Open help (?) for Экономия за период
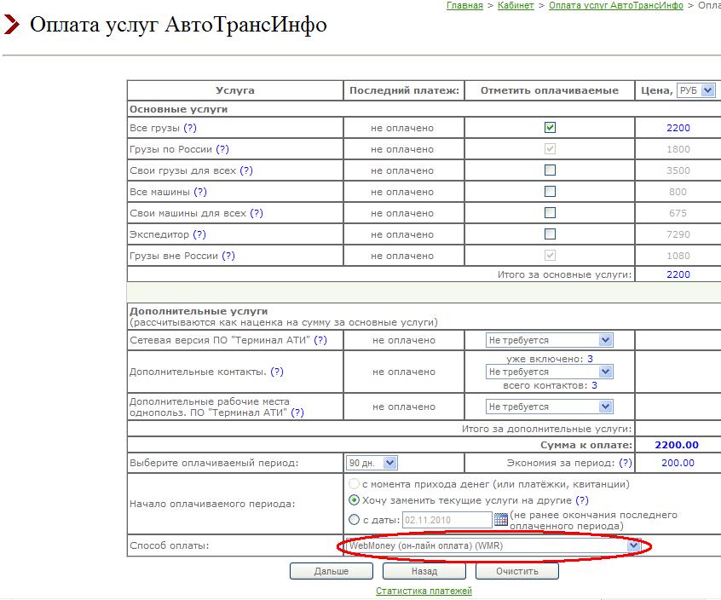The height and width of the screenshot is (600, 721). [626, 463]
